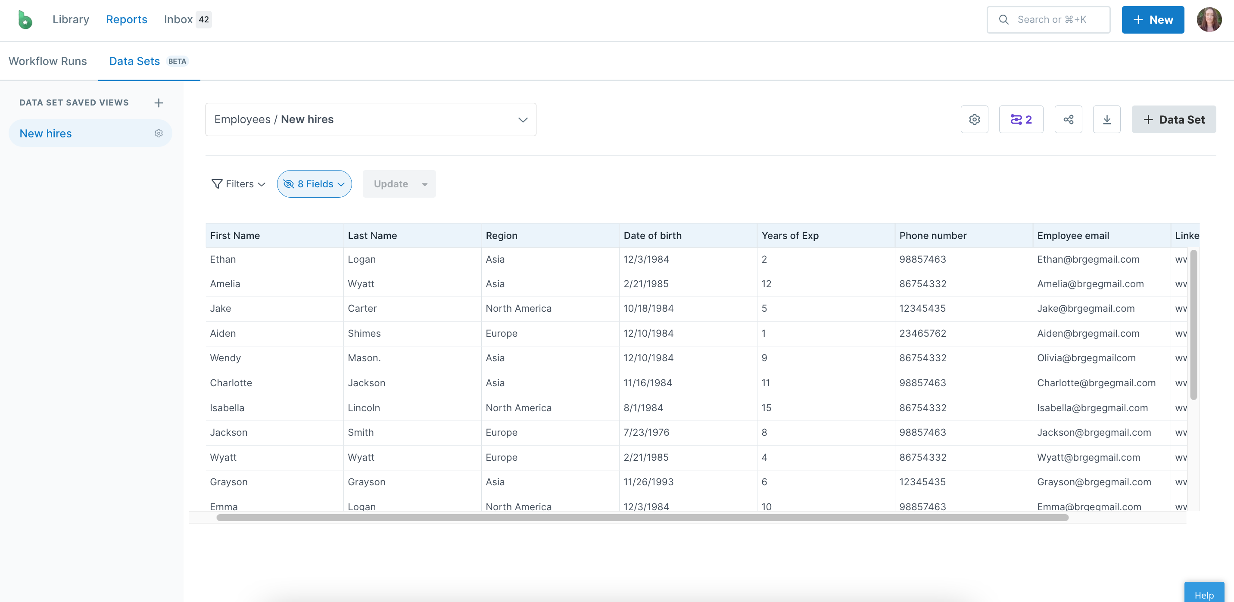The width and height of the screenshot is (1234, 602).
Task: Open search with the magnifying glass icon
Action: coord(1004,19)
